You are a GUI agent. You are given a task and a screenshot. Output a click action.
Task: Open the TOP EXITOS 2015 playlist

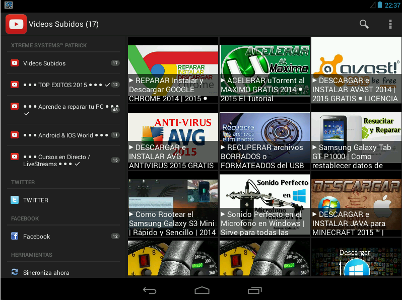tap(63, 85)
